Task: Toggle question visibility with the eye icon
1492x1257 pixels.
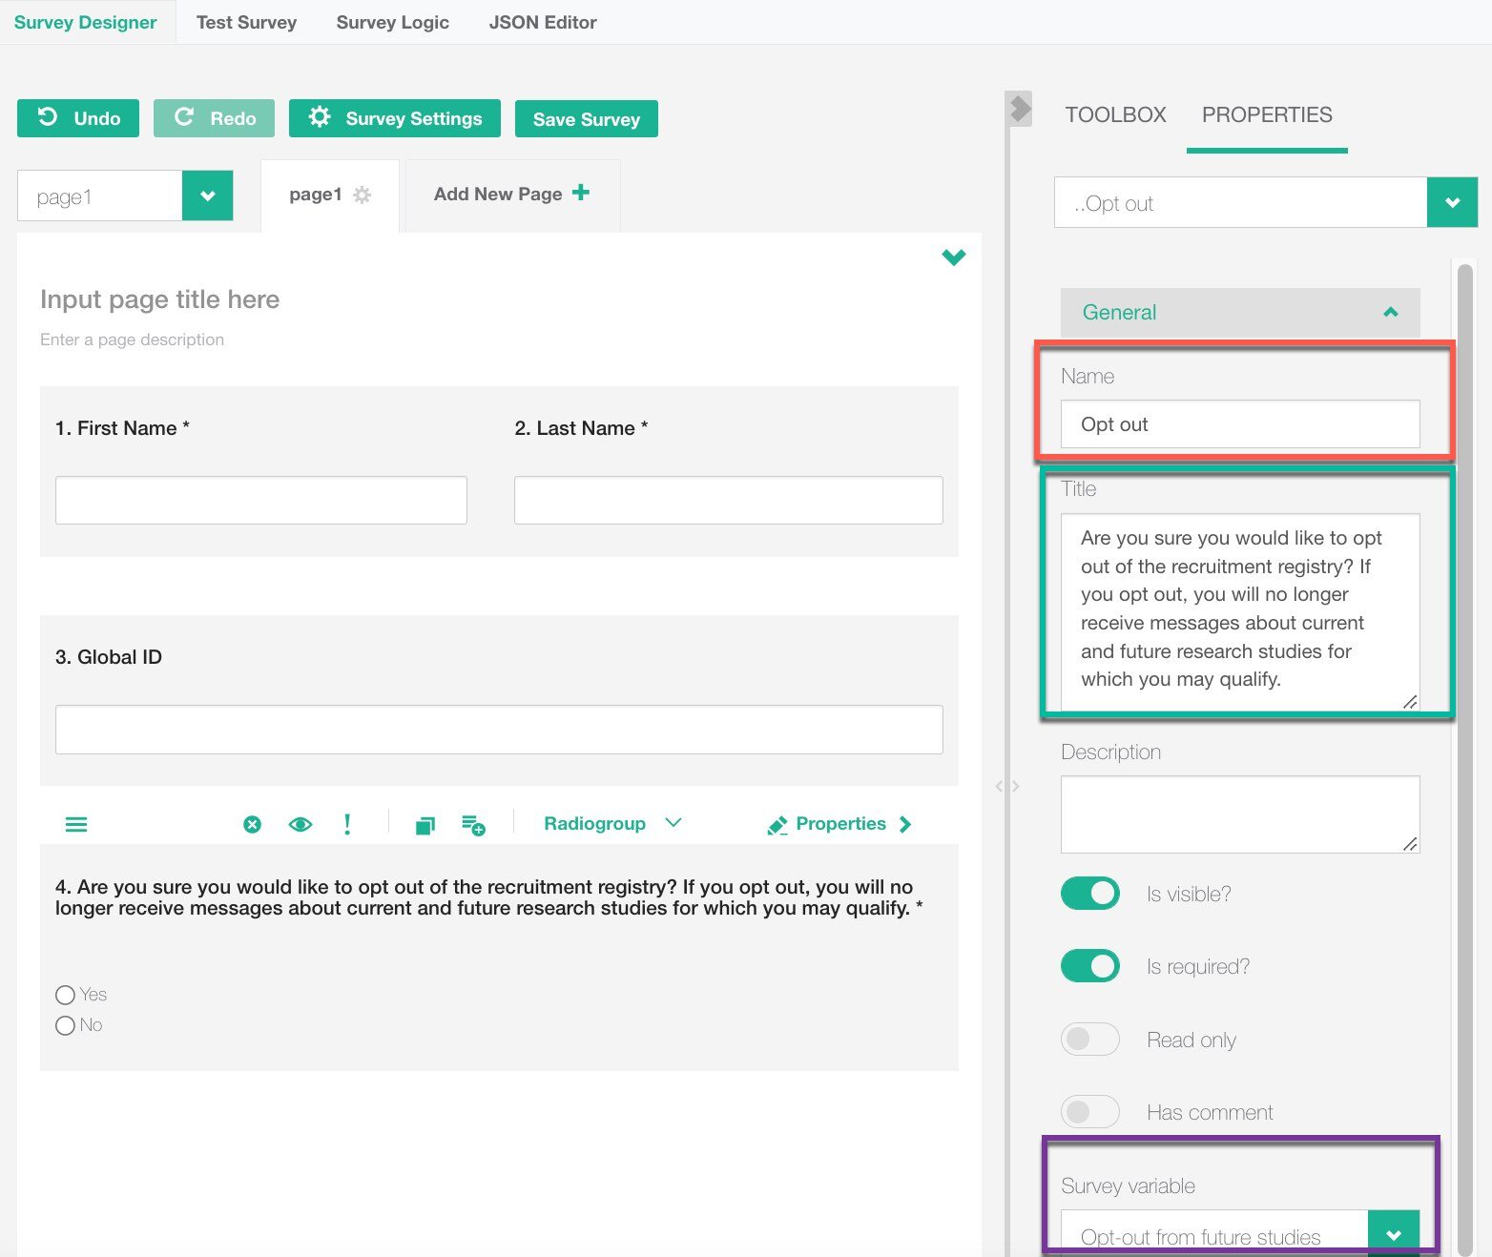Action: (300, 825)
